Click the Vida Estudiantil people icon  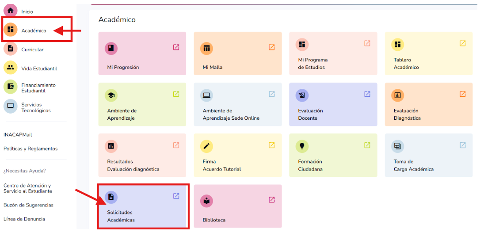11,68
